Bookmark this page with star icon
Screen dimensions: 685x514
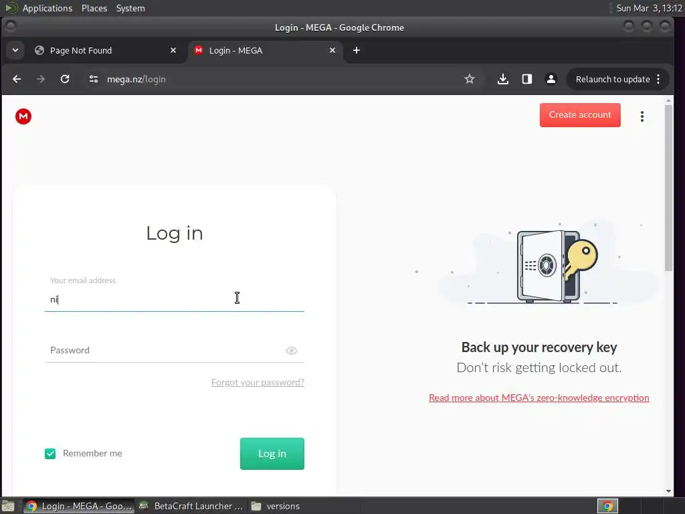point(469,79)
